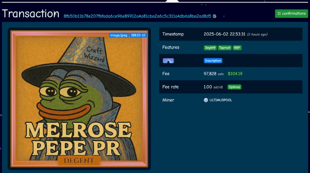
Task: Open the transaction hash link
Action: pyautogui.click(x=137, y=16)
